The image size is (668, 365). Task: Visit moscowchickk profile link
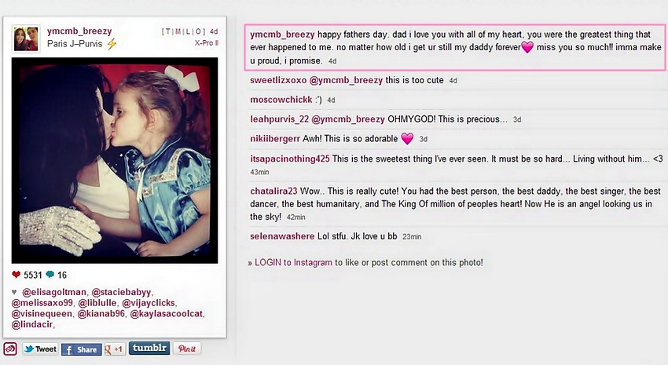click(x=281, y=100)
